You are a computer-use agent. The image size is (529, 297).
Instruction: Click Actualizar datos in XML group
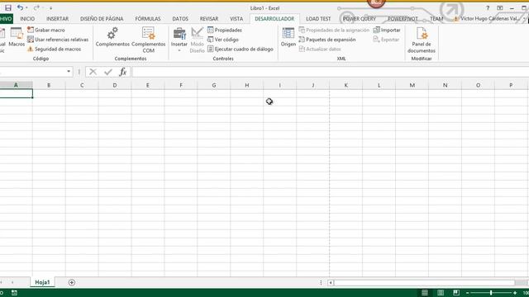click(320, 49)
